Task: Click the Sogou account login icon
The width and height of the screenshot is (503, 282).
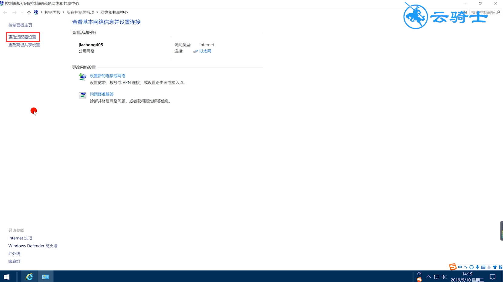Action: coord(489,267)
